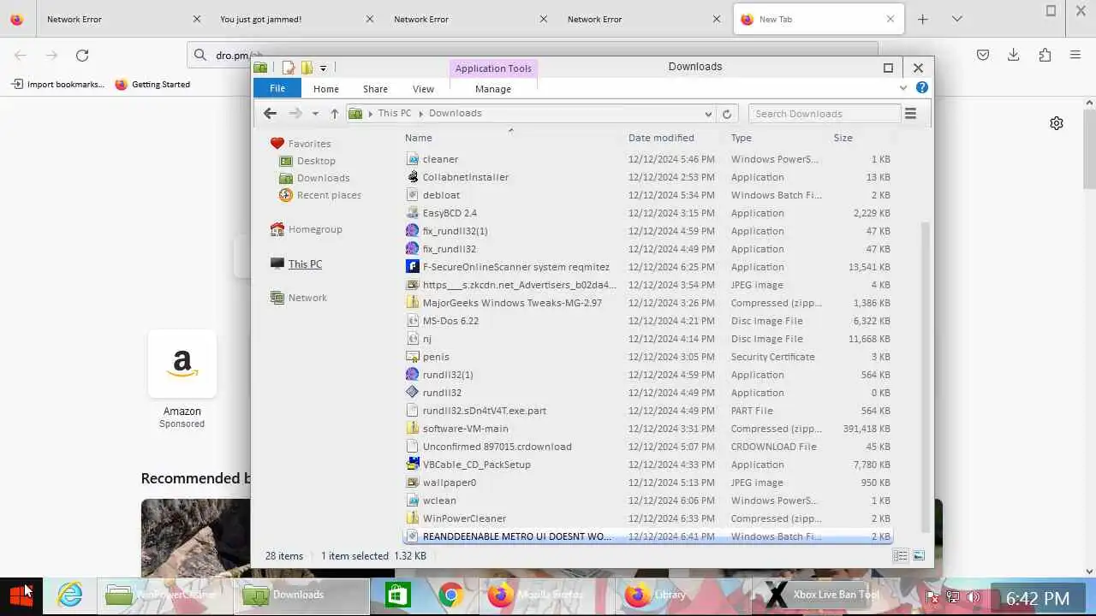Select the cleaner PowerShell file icon
The height and width of the screenshot is (616, 1096).
click(414, 159)
